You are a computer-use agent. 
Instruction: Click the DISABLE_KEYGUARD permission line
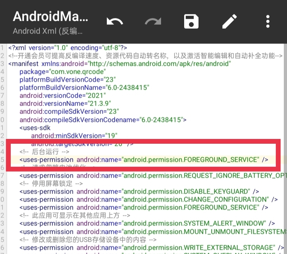(139, 191)
